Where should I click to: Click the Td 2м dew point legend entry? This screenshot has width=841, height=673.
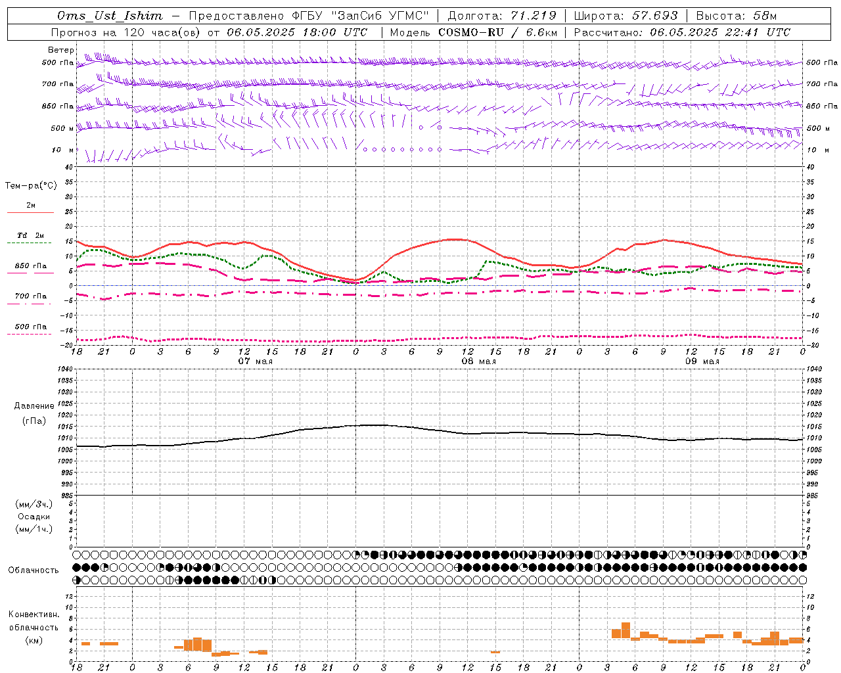pos(31,235)
